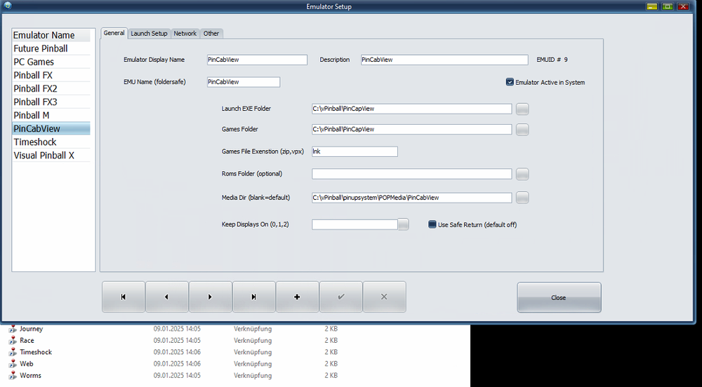Image resolution: width=702 pixels, height=387 pixels.
Task: Maximize the Emulator Setup window
Action: click(x=668, y=7)
